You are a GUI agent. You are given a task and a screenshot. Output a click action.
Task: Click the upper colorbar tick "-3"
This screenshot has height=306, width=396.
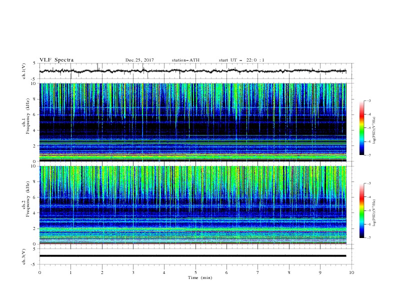pos(368,100)
